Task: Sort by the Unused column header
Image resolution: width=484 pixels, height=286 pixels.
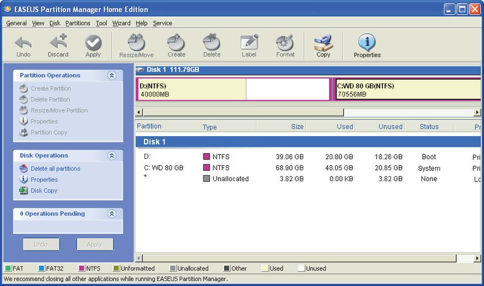Action: [x=380, y=126]
